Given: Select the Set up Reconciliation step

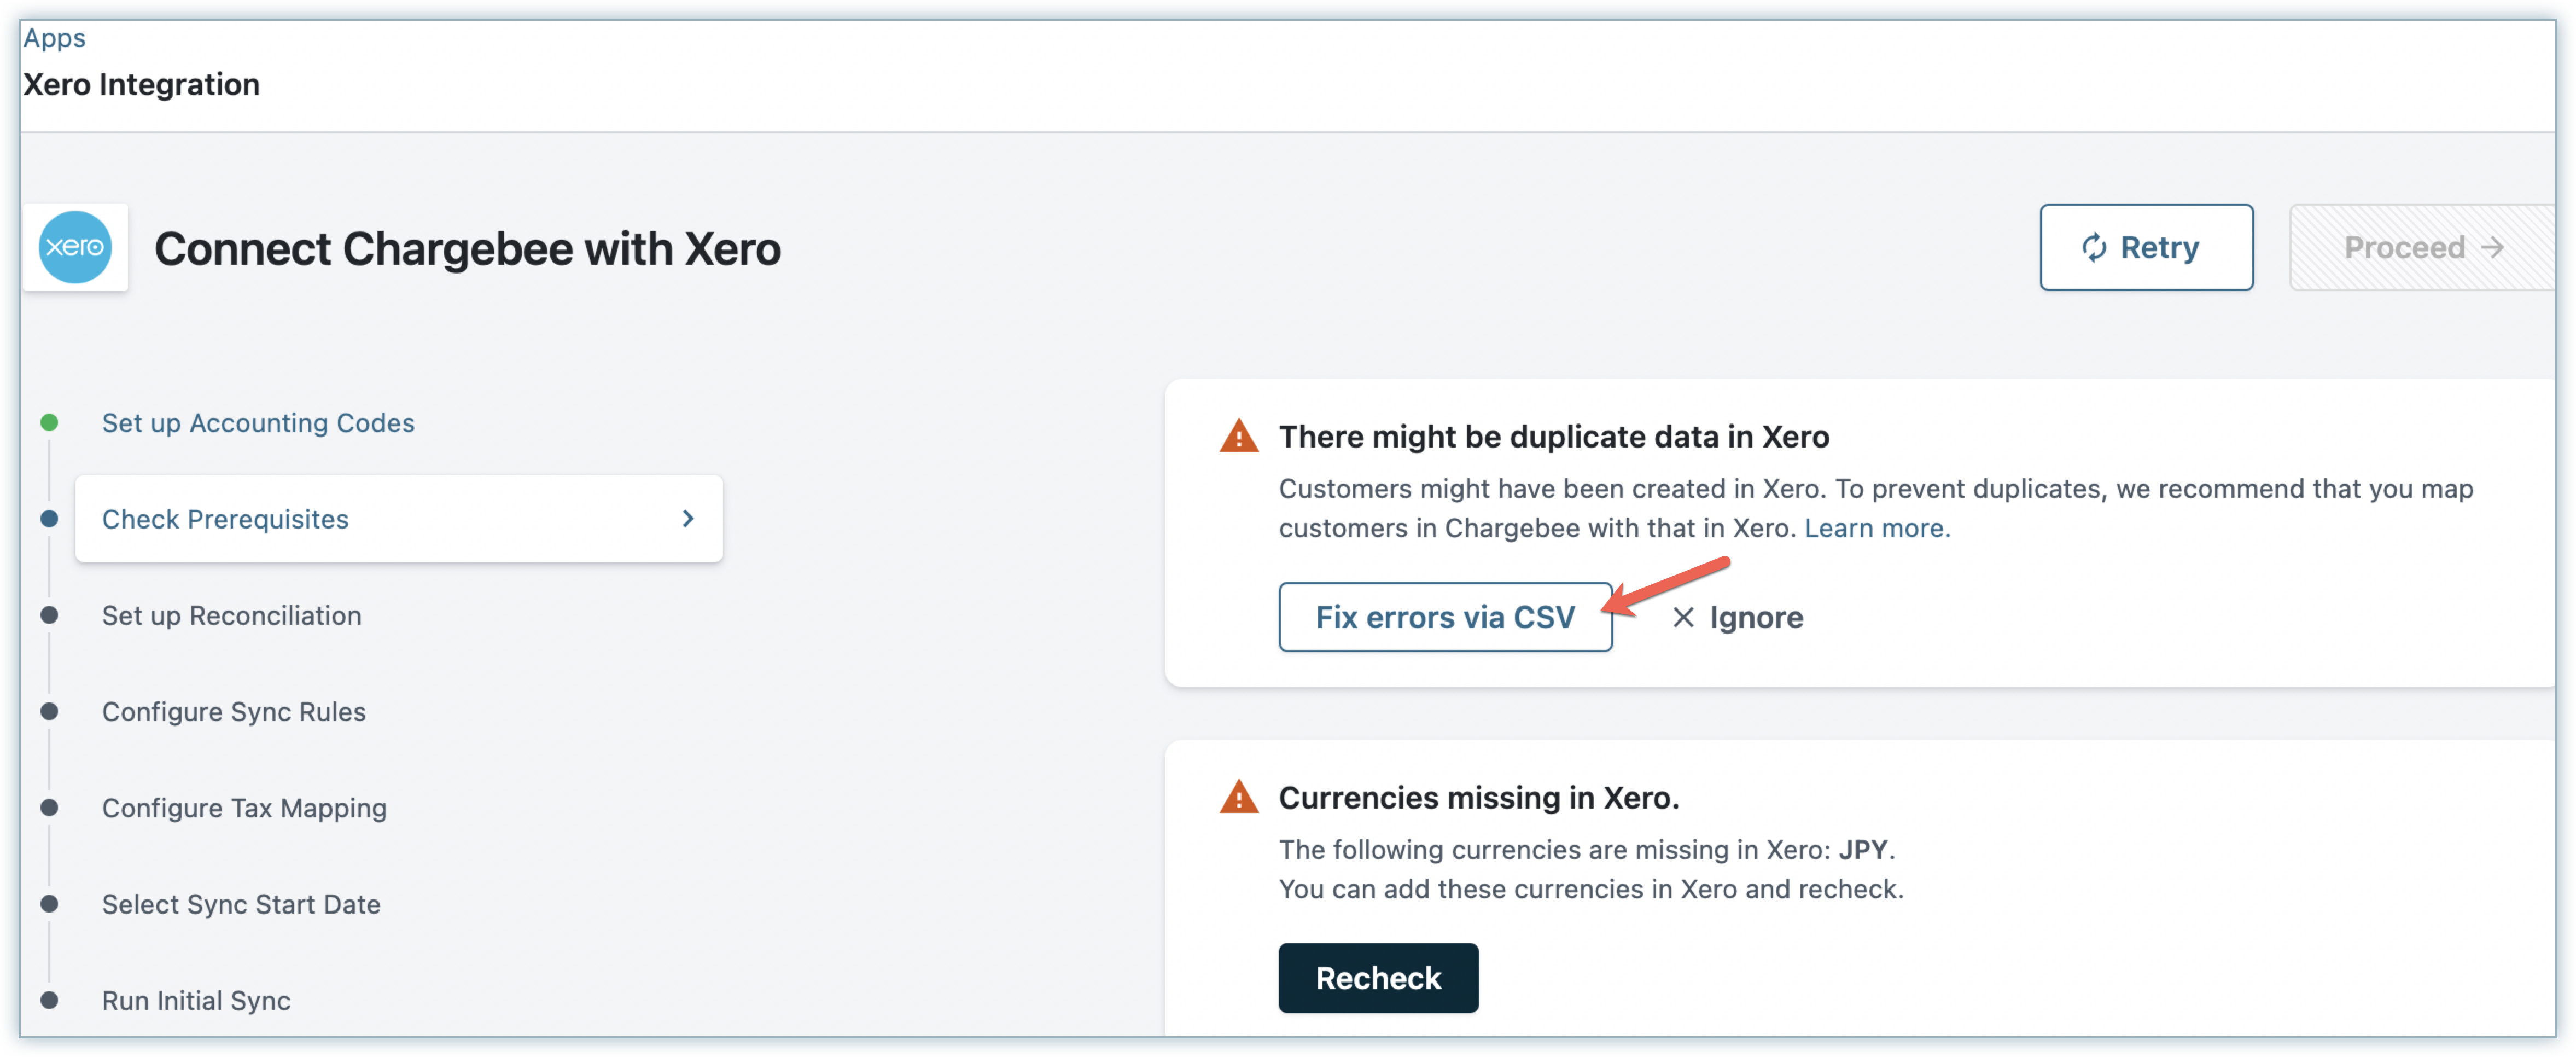Looking at the screenshot, I should tap(231, 616).
